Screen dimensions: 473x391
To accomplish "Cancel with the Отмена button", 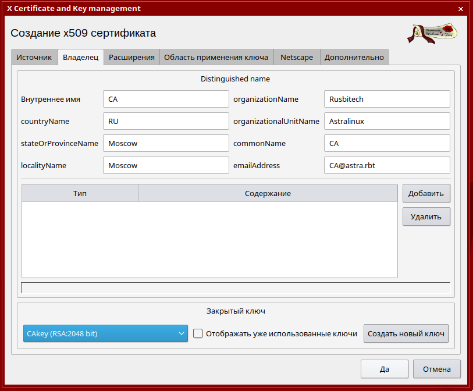I will click(x=436, y=369).
